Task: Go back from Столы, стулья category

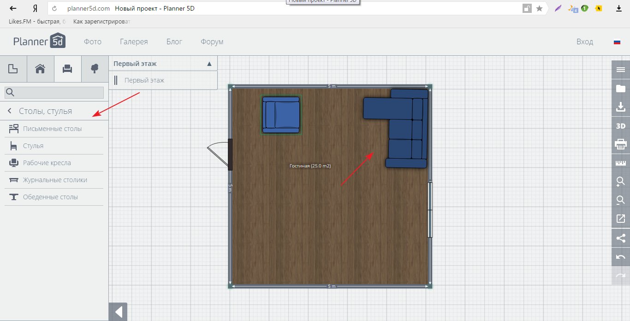Action: [x=10, y=111]
